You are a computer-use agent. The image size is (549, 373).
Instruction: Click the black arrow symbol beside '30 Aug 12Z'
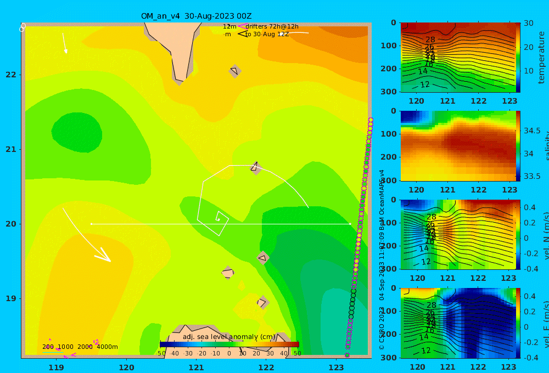click(242, 34)
